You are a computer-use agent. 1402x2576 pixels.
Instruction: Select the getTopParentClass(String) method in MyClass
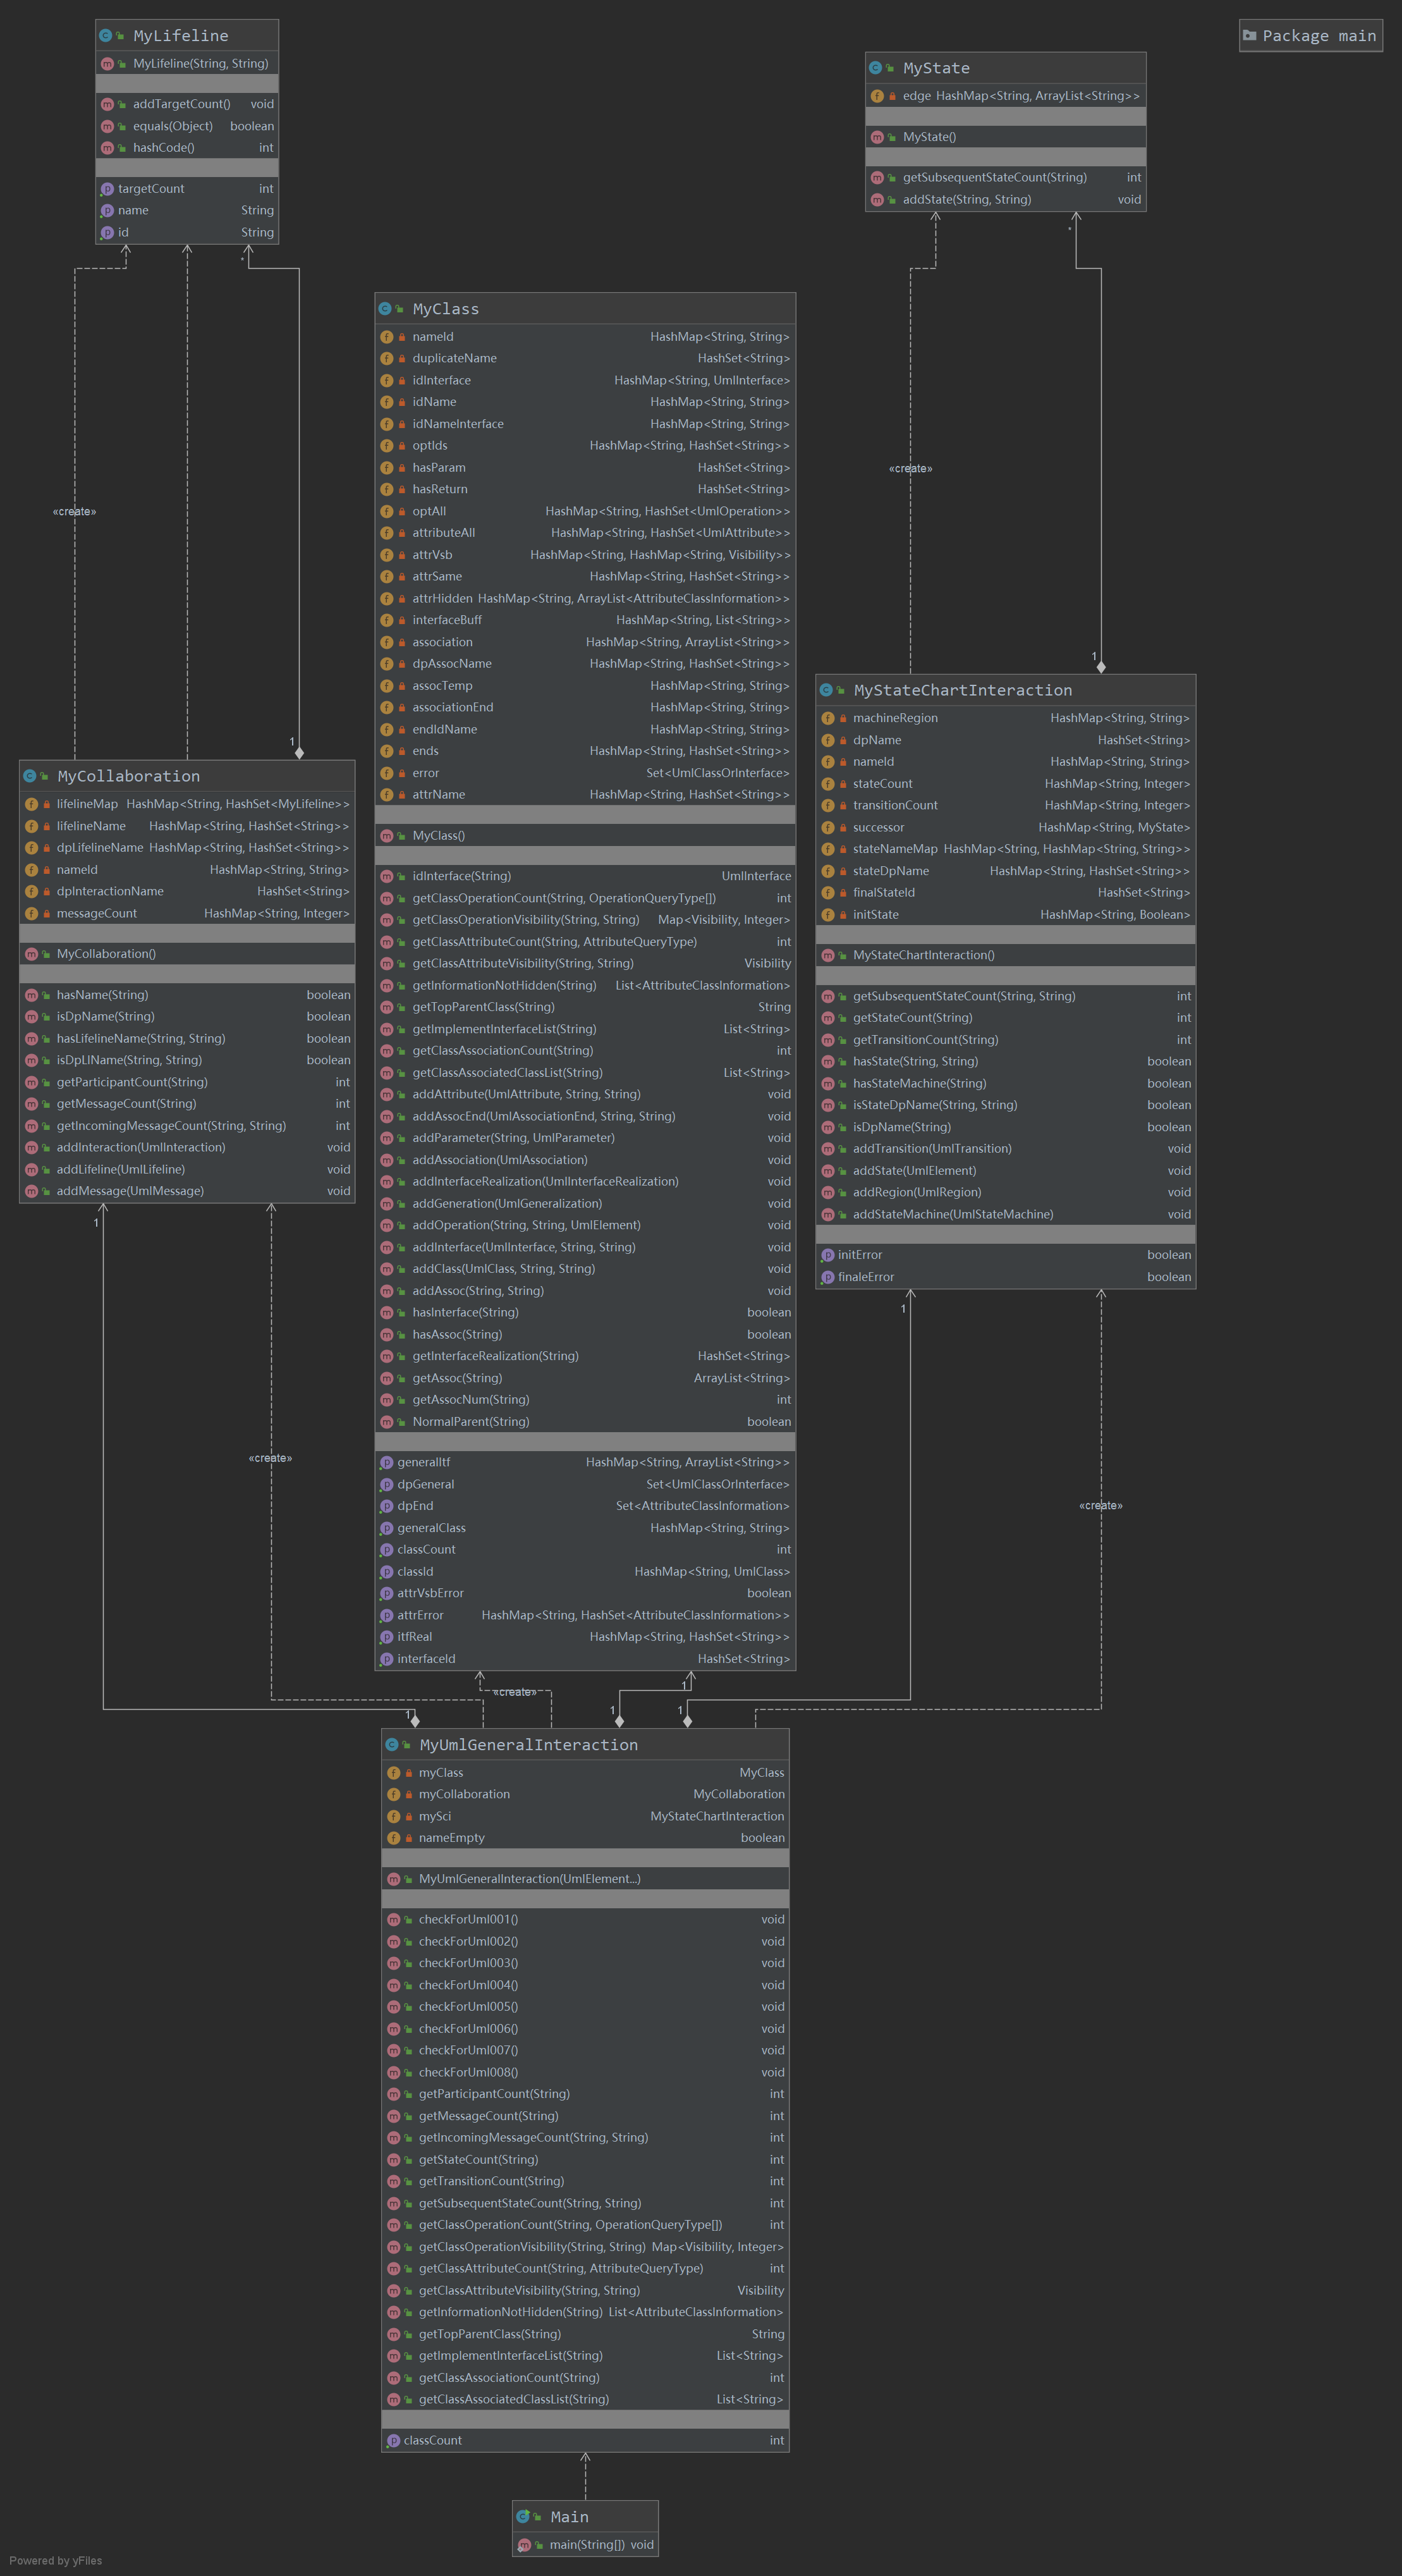[483, 1007]
